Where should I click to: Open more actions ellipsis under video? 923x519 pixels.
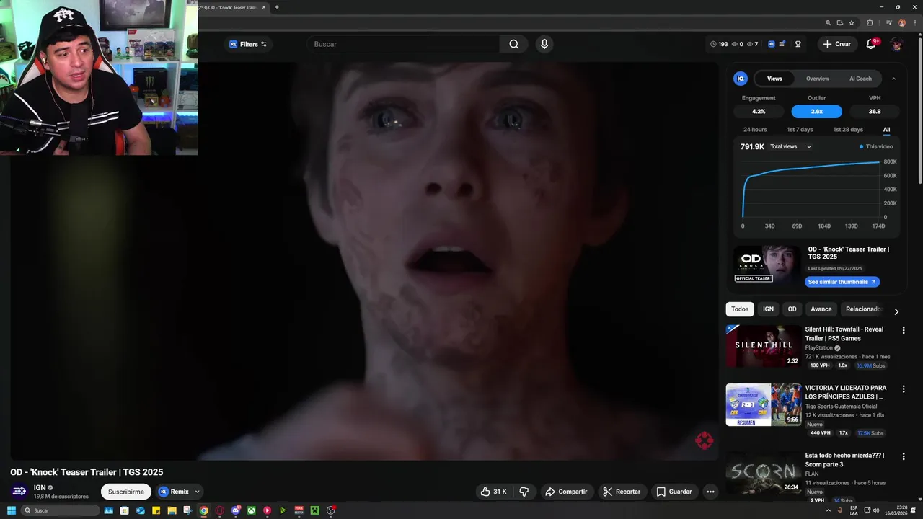710,492
